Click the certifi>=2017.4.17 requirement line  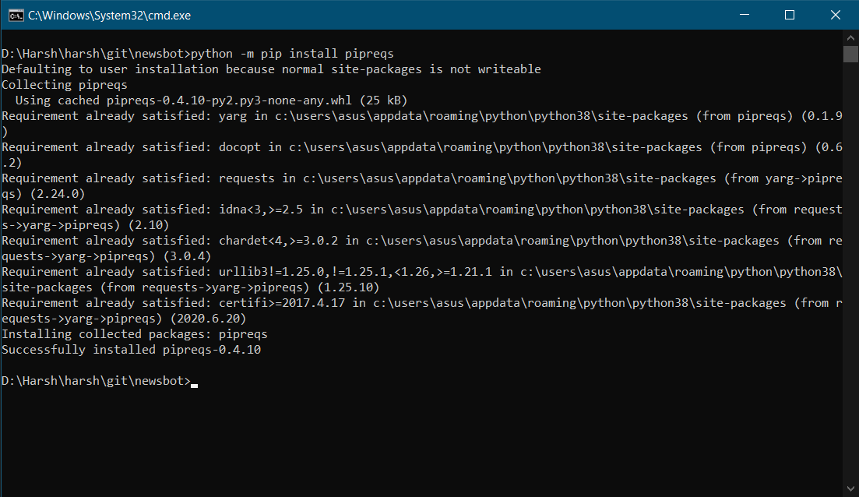[x=422, y=311]
